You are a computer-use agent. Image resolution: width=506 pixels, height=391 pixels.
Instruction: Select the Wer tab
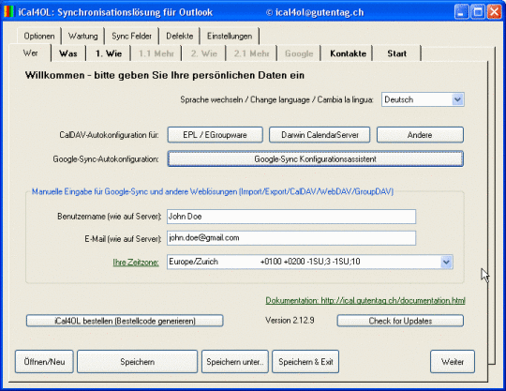coord(30,53)
